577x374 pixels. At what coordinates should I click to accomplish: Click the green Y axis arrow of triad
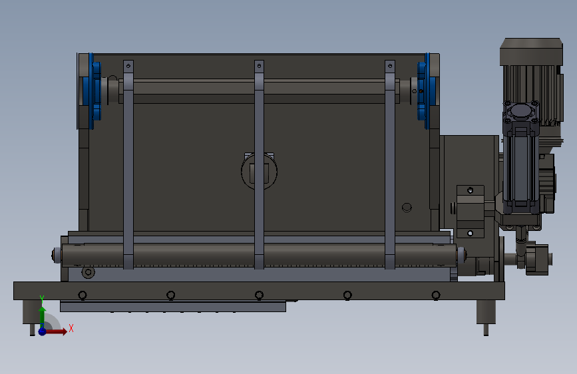pyautogui.click(x=42, y=316)
